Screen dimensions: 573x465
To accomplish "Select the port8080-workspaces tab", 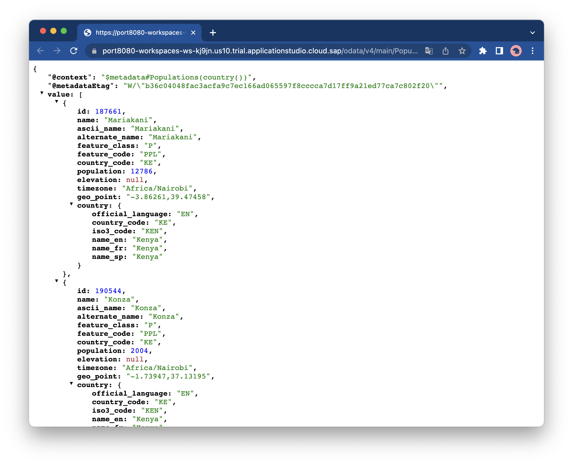I will tap(139, 33).
